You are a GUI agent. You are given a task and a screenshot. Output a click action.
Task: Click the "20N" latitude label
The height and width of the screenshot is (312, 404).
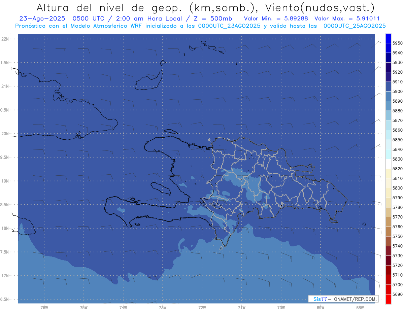click(x=6, y=134)
